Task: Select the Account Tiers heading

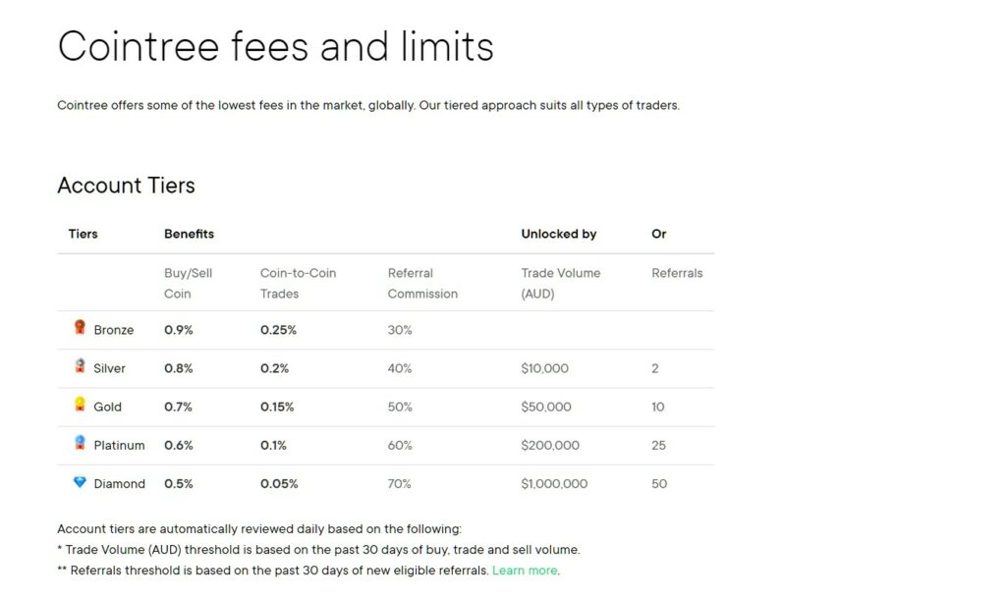Action: (127, 186)
